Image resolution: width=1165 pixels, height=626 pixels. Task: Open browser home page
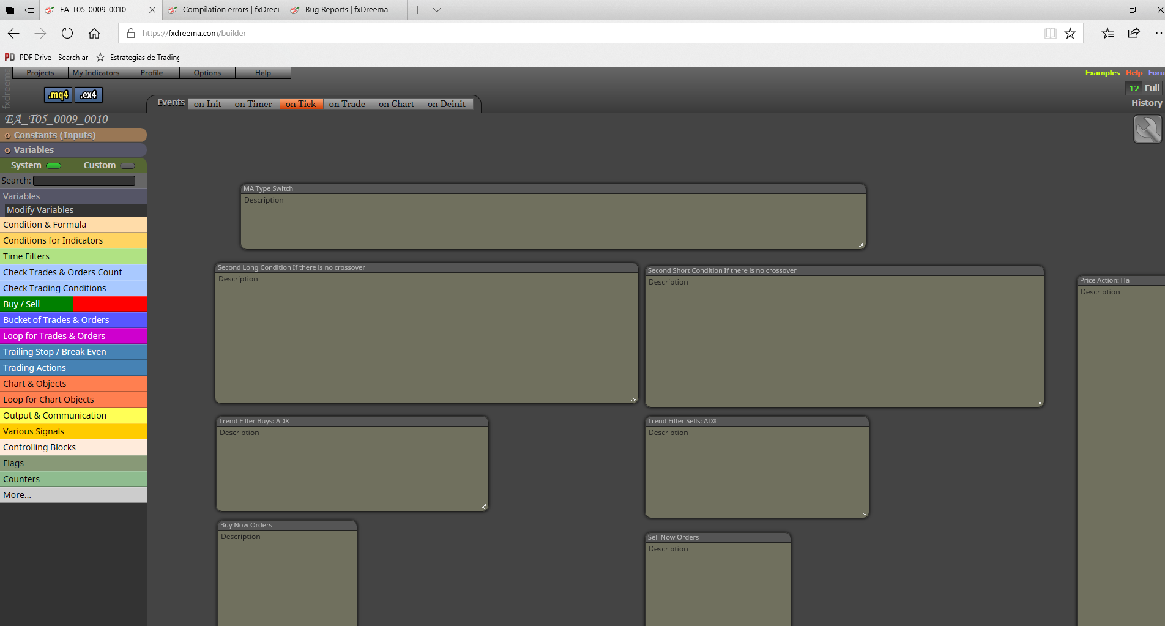click(94, 33)
